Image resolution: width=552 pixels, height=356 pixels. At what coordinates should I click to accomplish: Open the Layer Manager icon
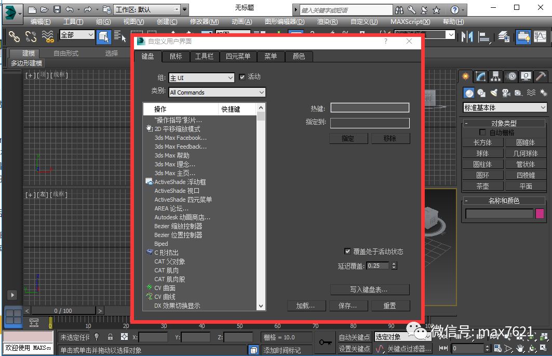coord(504,36)
